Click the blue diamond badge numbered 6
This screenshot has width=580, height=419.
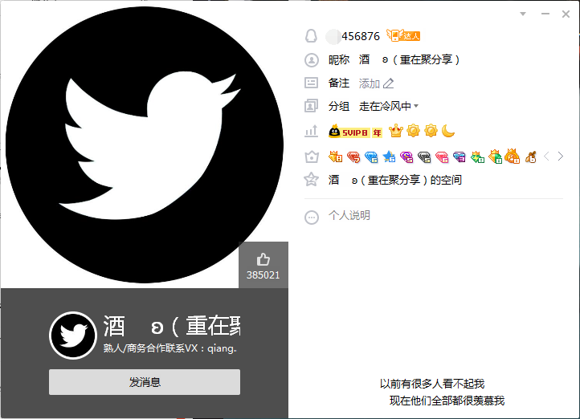point(371,157)
